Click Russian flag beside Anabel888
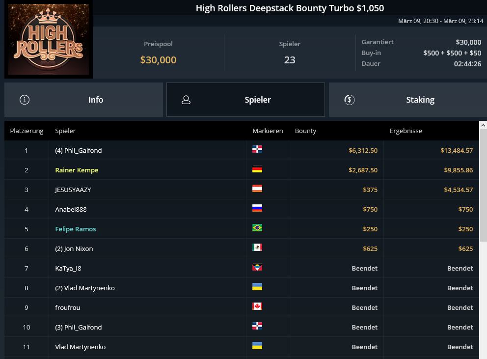This screenshot has width=487, height=359. pos(257,208)
